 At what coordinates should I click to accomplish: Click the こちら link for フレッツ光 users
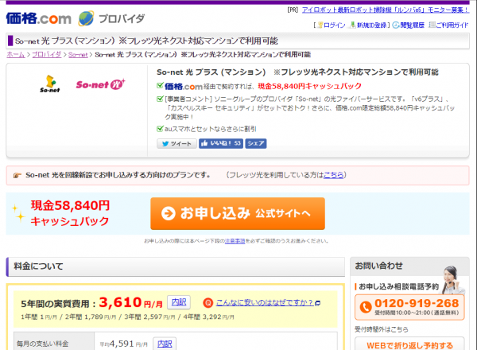tap(334, 174)
